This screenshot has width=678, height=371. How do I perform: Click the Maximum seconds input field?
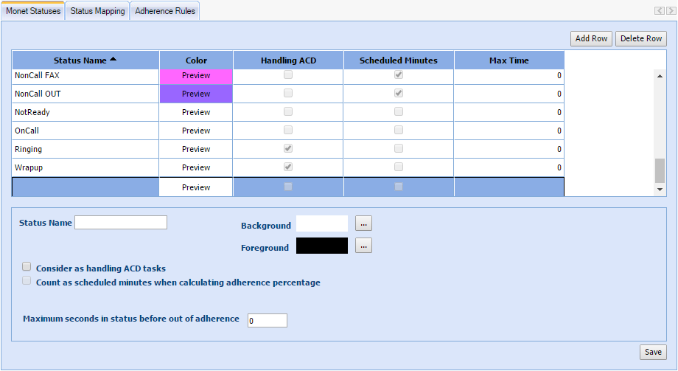tap(267, 320)
